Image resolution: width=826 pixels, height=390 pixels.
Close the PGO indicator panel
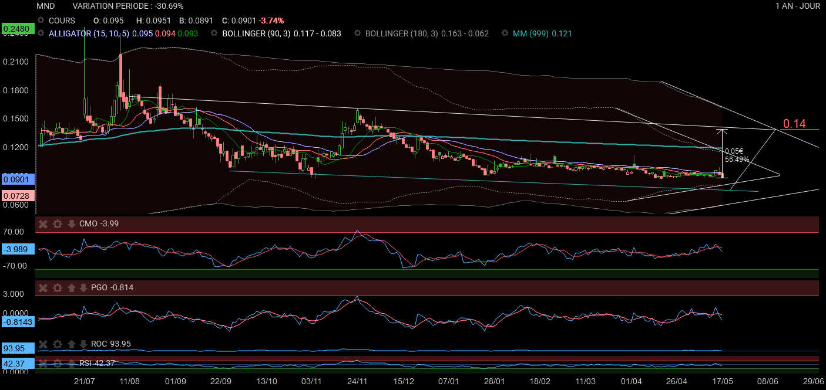pos(43,287)
